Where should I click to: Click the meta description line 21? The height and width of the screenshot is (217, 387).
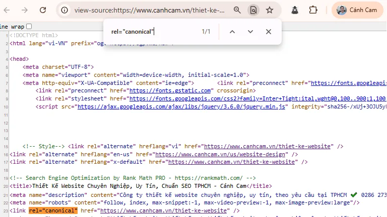pyautogui.click(x=198, y=195)
